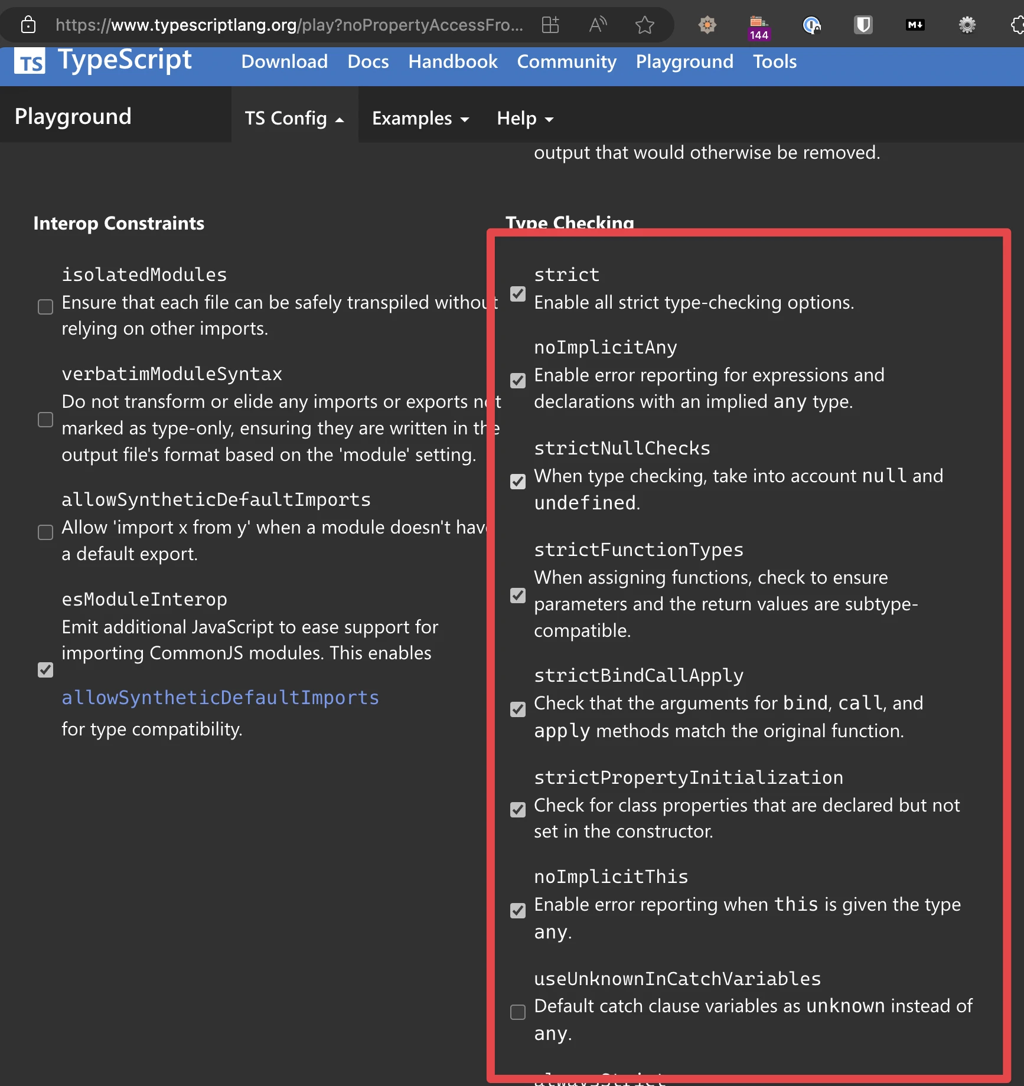Bookmark page with the star icon
The image size is (1024, 1086).
click(644, 25)
